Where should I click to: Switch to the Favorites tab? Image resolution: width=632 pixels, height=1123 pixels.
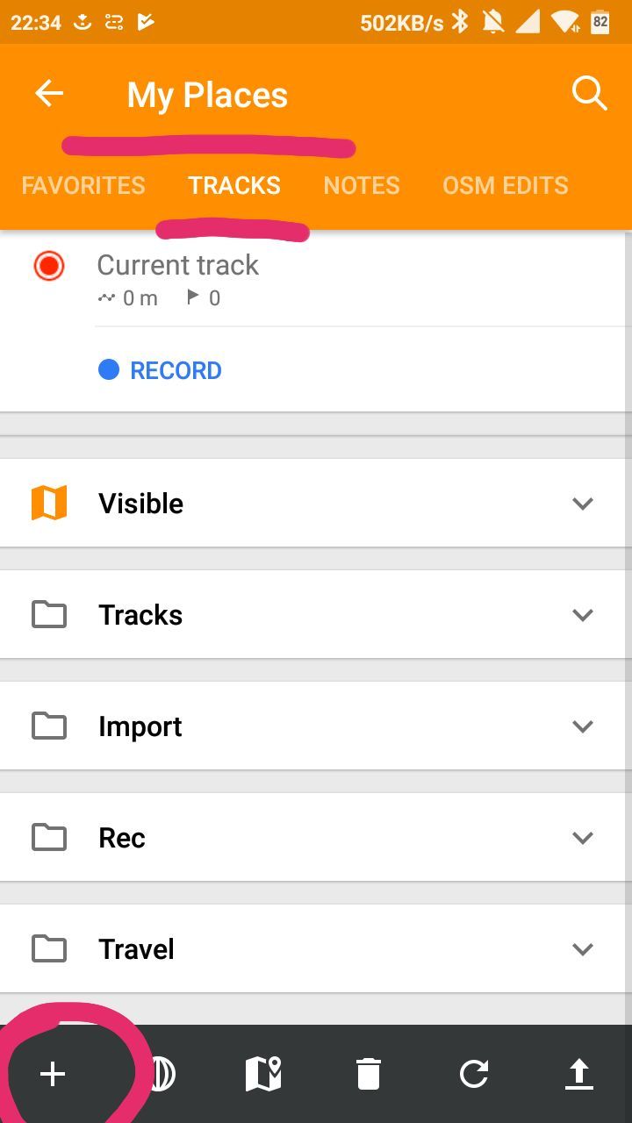point(83,186)
